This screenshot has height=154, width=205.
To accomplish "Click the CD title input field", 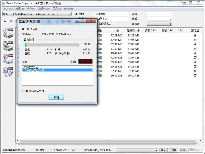I will click(111, 14).
